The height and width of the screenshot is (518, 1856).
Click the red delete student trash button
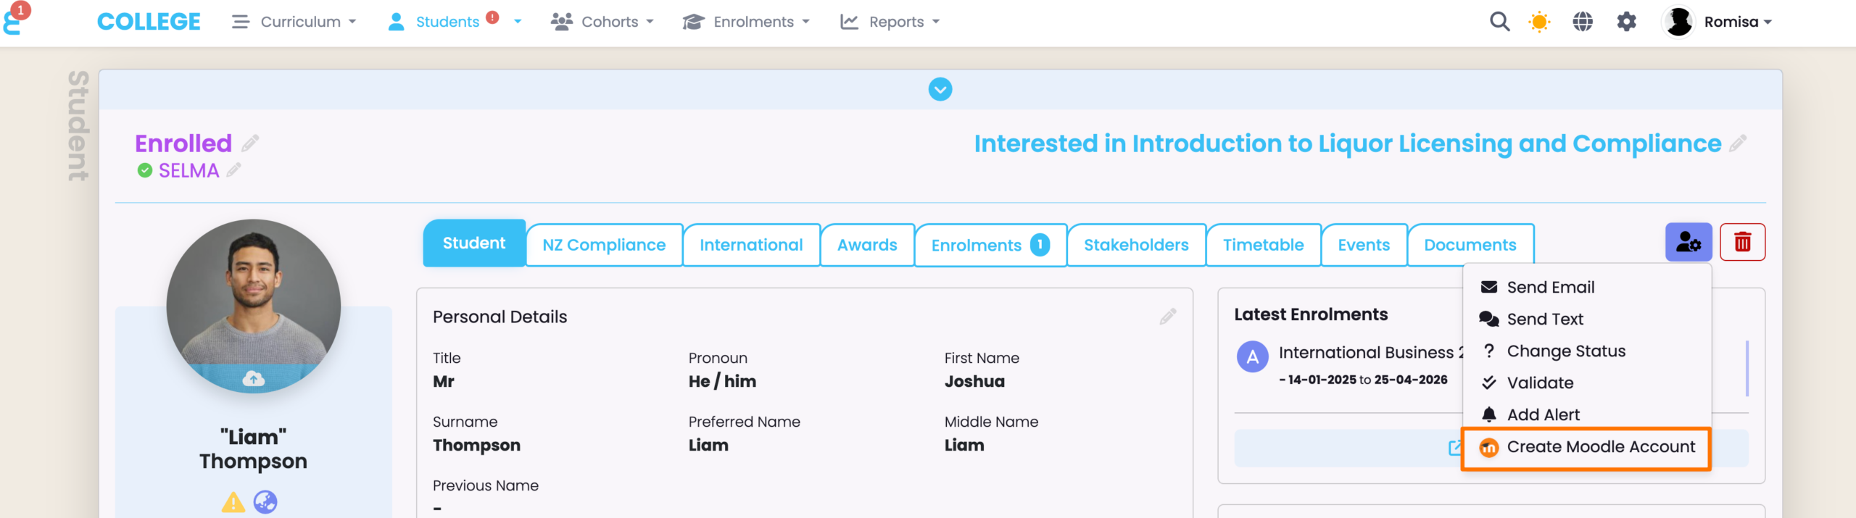pyautogui.click(x=1742, y=242)
